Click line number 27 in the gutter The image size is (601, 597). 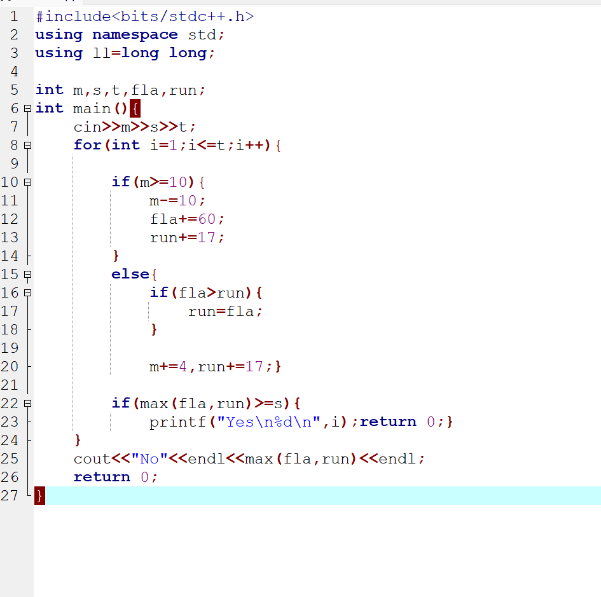tap(10, 495)
